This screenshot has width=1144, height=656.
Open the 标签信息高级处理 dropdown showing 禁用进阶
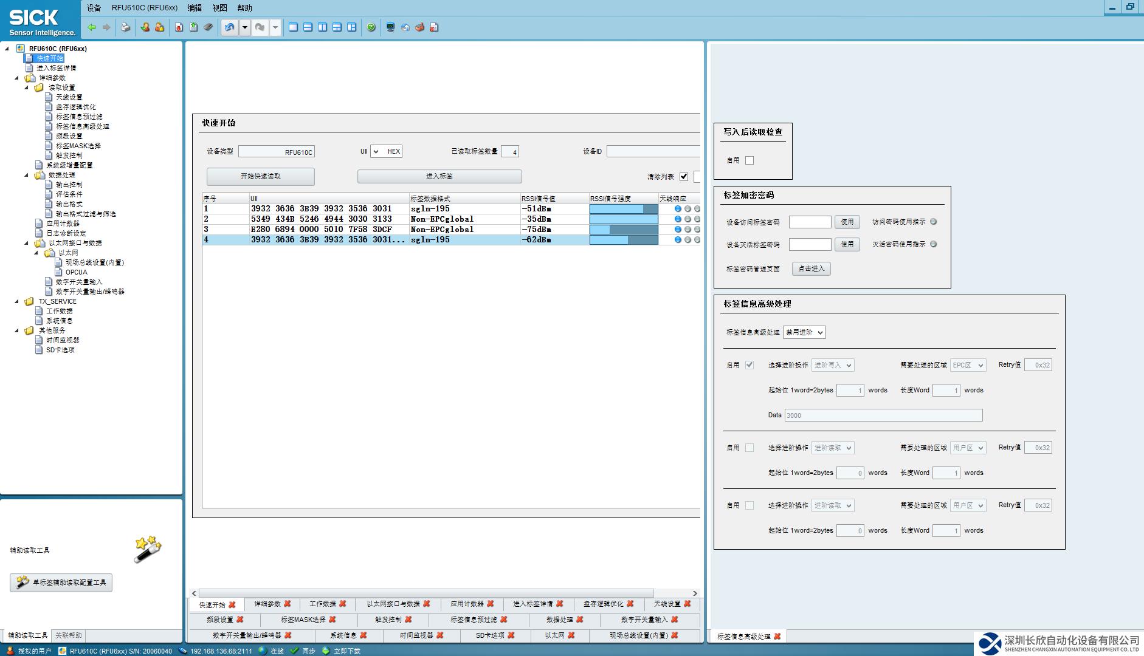[804, 332]
